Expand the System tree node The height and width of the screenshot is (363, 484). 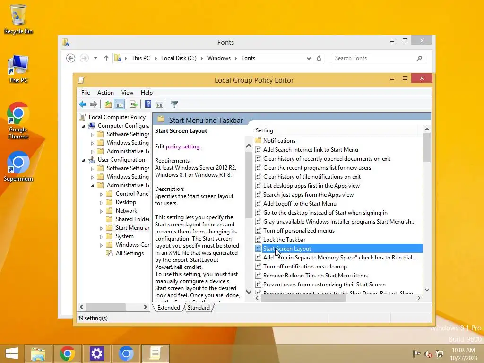point(101,237)
